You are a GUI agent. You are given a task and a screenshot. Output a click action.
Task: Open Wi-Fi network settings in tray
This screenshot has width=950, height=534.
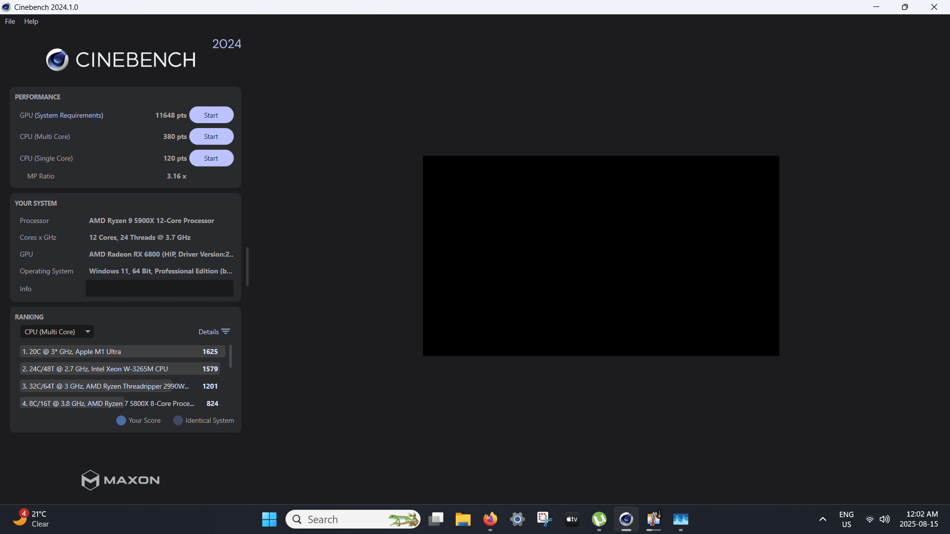869,519
